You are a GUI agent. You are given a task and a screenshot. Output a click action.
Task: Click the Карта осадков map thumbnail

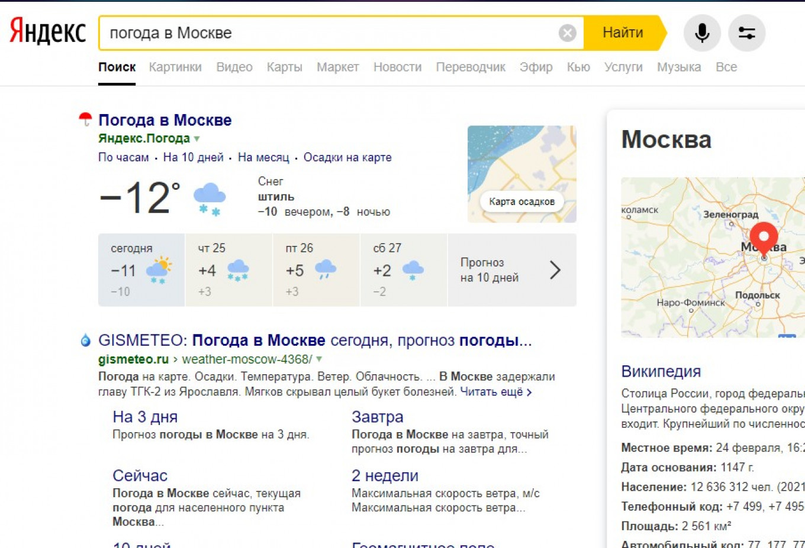coord(521,174)
